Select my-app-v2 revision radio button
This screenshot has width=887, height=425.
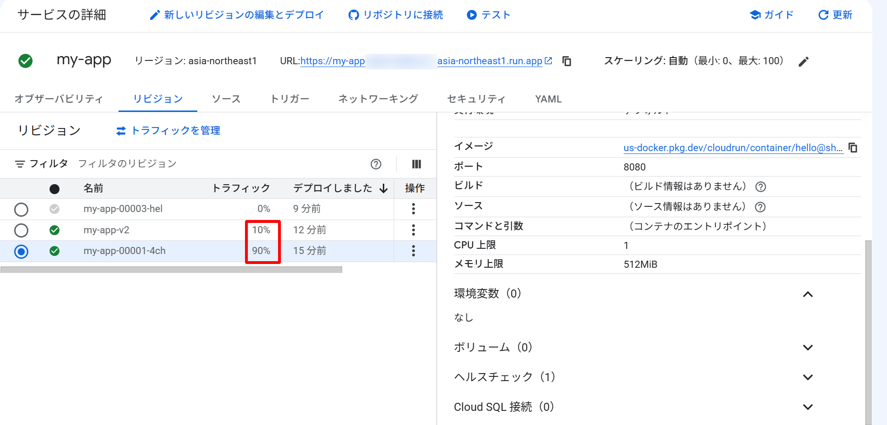[21, 230]
